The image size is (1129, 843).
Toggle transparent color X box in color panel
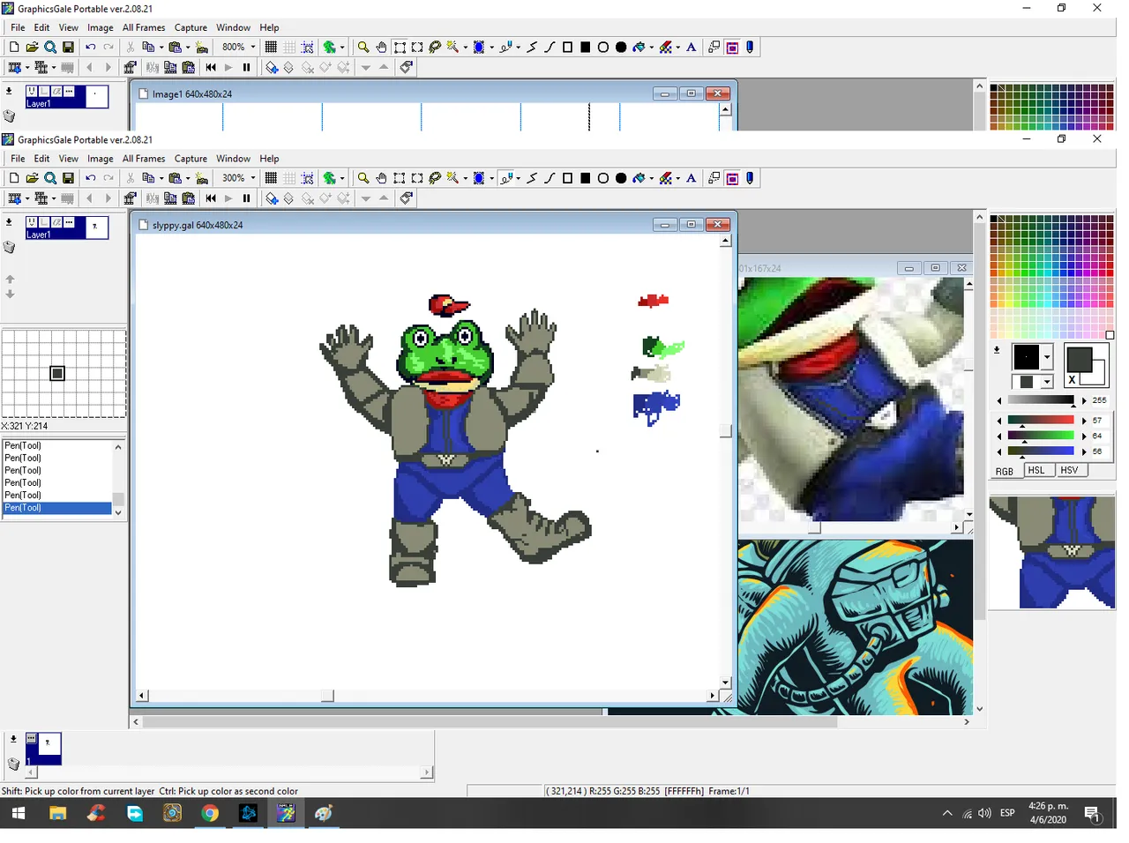click(1072, 380)
